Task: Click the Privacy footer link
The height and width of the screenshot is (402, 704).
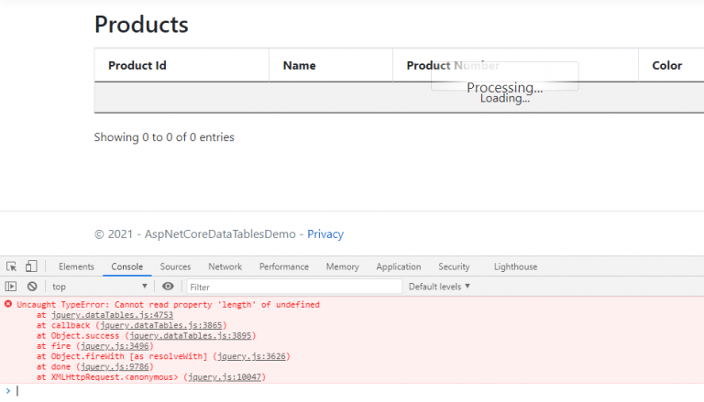Action: pos(325,234)
